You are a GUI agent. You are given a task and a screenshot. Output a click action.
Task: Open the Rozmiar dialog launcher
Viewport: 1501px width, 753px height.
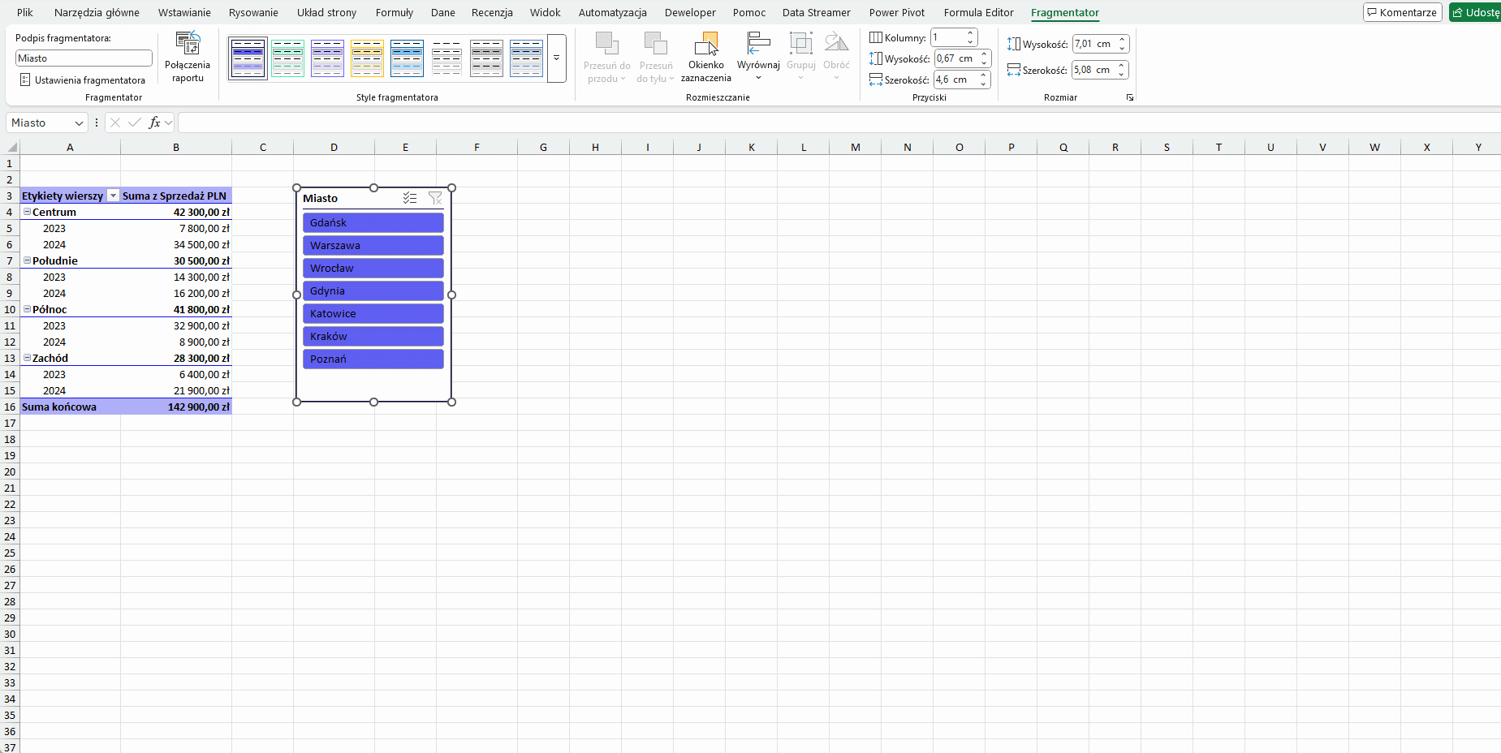pos(1129,97)
